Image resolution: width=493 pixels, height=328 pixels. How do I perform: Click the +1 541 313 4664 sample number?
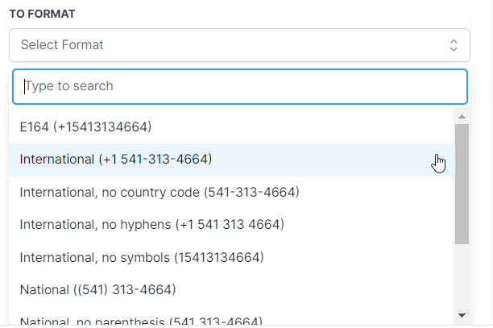[230, 223]
